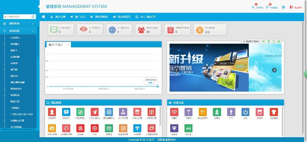This screenshot has width=307, height=142.
Task: Open the QR code icon in header
Action: tap(283, 7)
